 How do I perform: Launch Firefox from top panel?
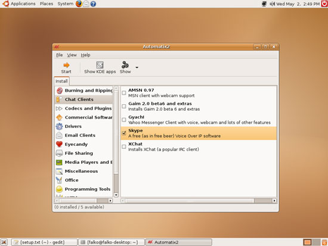coord(79,4)
